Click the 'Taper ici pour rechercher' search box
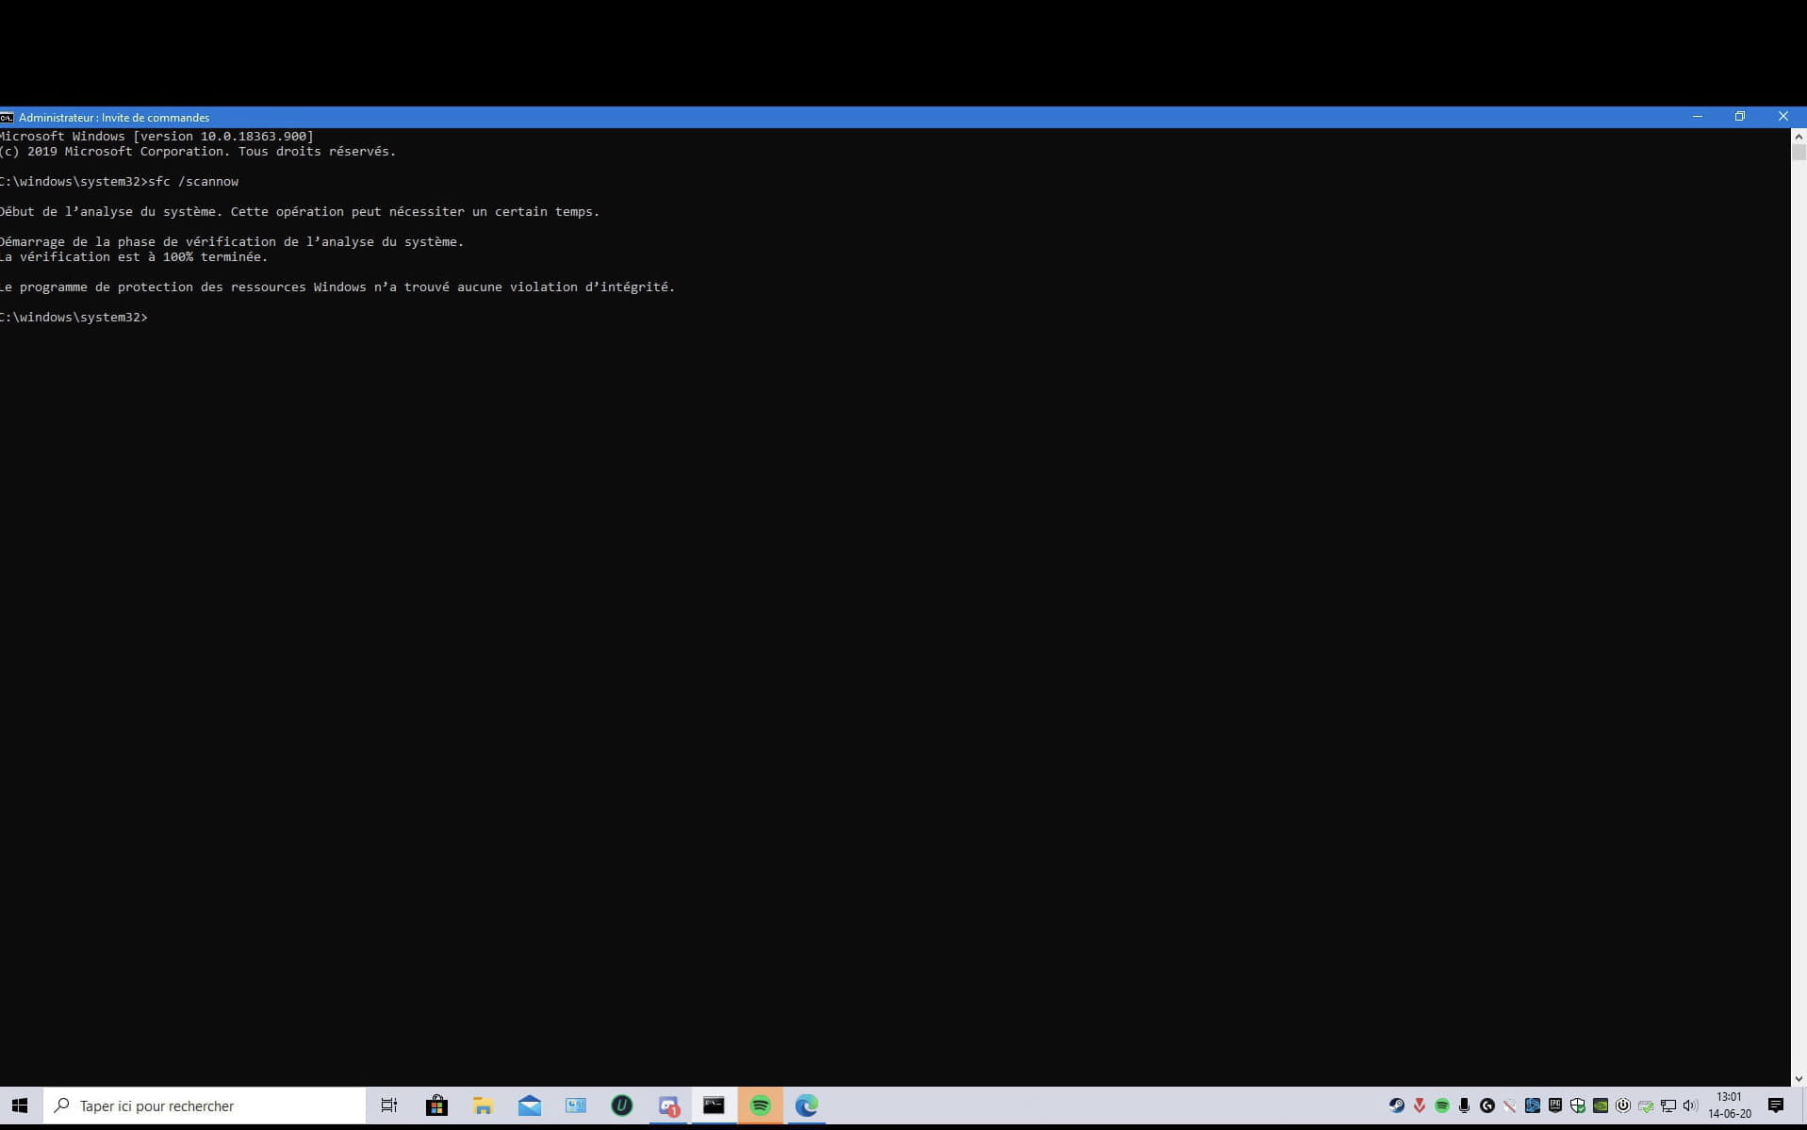Viewport: 1807px width, 1130px height. point(205,1105)
